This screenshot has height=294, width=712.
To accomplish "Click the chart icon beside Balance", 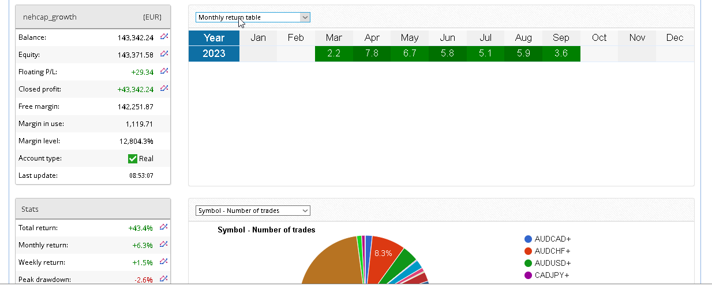I will 164,37.
